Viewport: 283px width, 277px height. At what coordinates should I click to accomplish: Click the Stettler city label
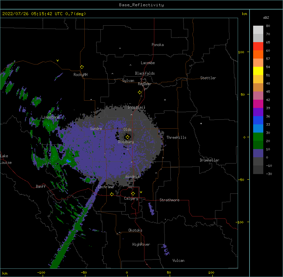(x=208, y=78)
